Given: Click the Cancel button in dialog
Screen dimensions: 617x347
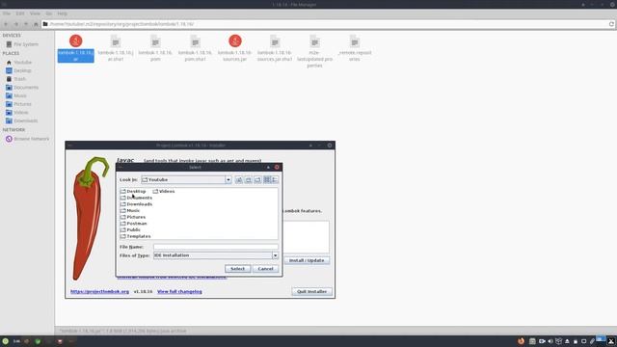Looking at the screenshot, I should click(x=266, y=269).
